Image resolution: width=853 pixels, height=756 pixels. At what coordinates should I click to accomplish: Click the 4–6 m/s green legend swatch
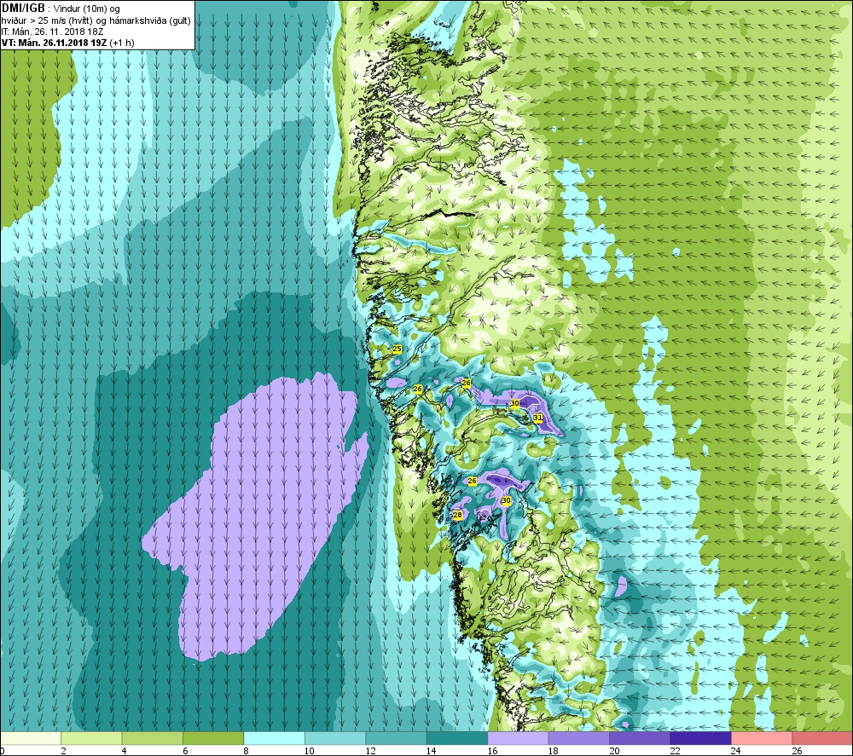click(x=153, y=738)
